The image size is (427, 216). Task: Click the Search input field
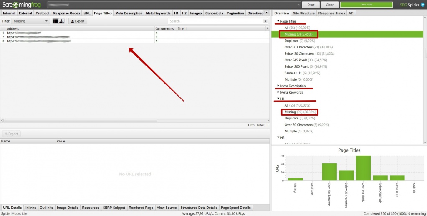pyautogui.click(x=215, y=21)
